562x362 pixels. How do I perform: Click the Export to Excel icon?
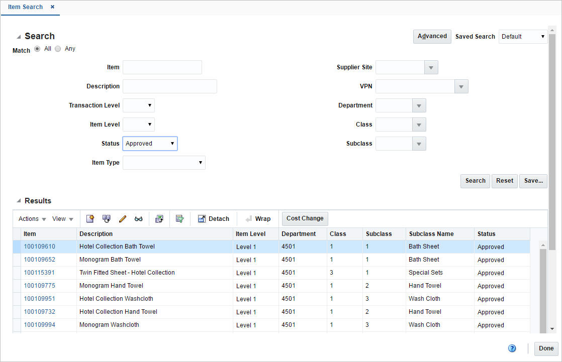[x=159, y=218]
